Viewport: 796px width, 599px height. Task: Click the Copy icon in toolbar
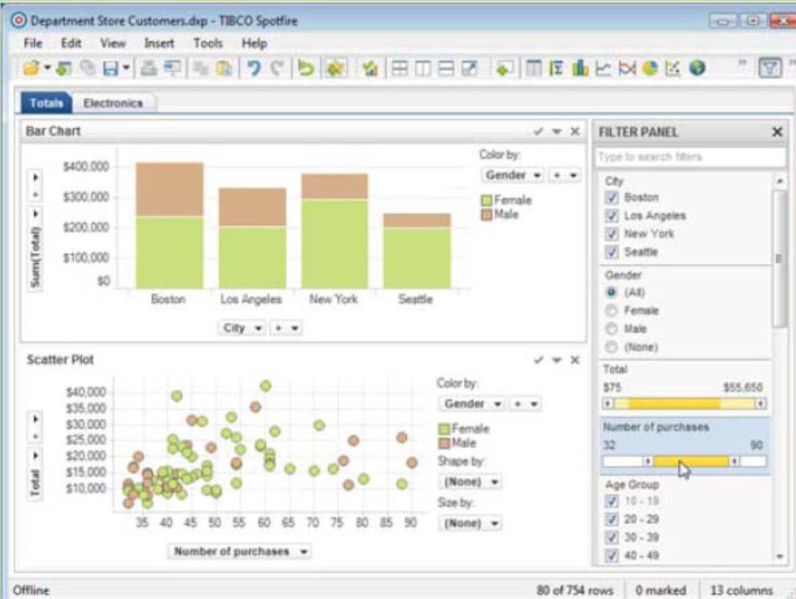pyautogui.click(x=201, y=68)
